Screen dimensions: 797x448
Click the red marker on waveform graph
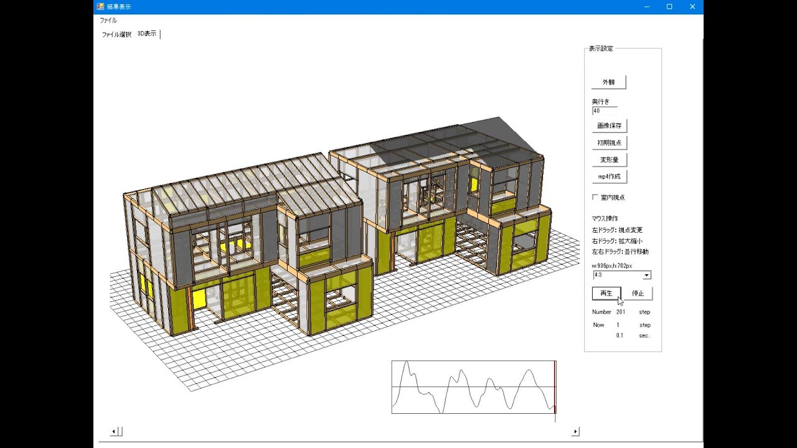(x=555, y=387)
